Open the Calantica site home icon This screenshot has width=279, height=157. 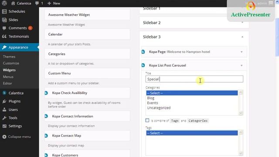point(13,3)
